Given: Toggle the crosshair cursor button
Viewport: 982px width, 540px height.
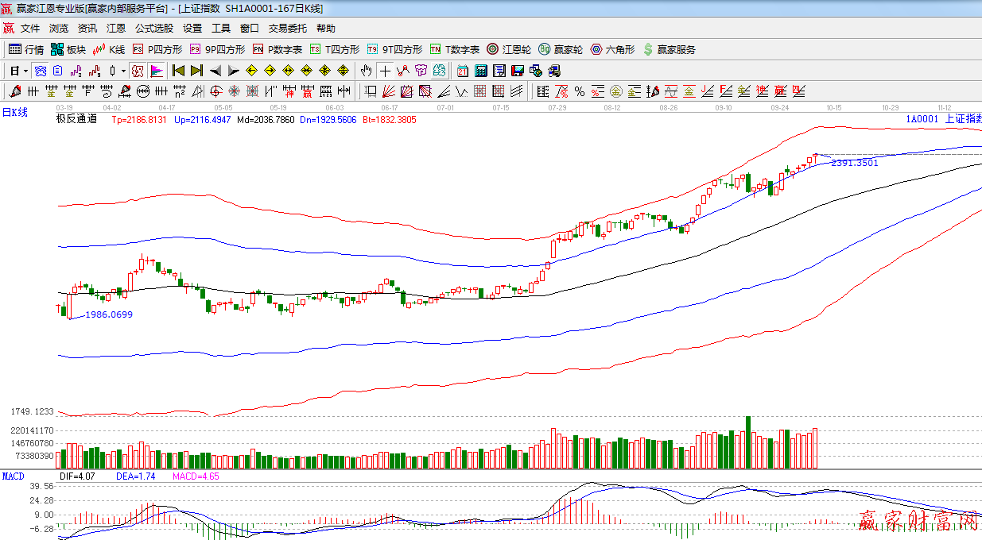Looking at the screenshot, I should 385,71.
